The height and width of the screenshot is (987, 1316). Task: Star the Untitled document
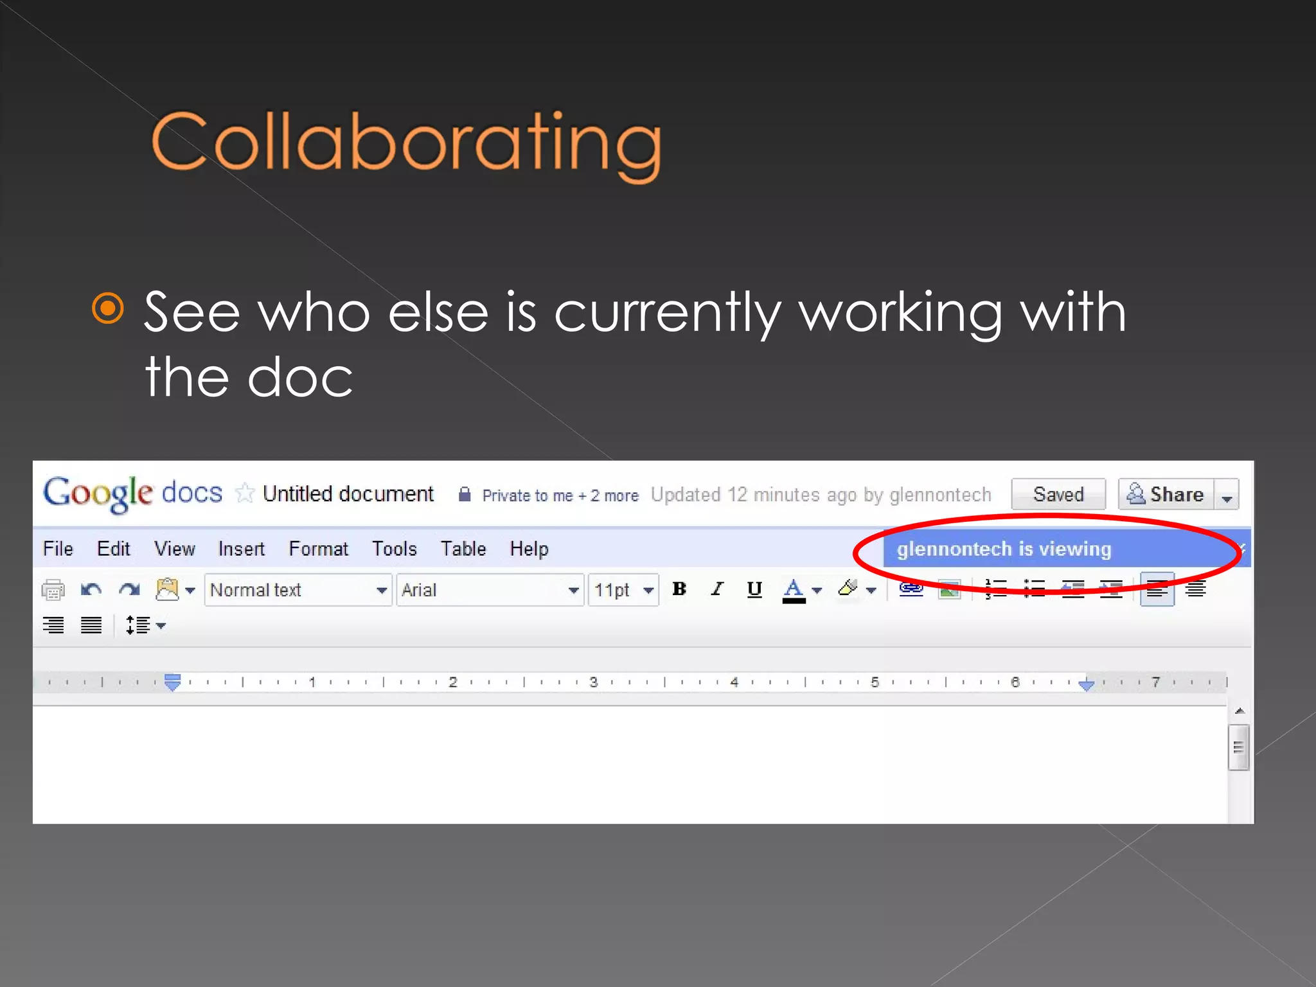[x=244, y=493]
